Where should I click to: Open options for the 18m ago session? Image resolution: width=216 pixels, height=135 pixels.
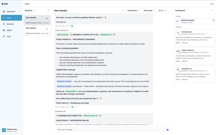[x=47, y=18]
